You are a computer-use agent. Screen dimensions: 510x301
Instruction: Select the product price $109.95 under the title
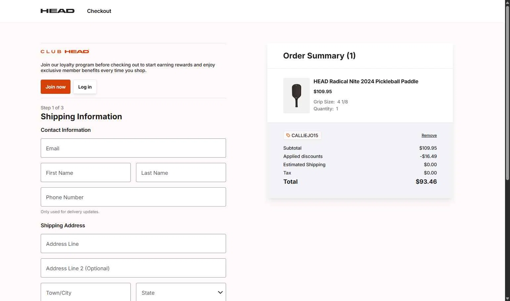click(323, 92)
